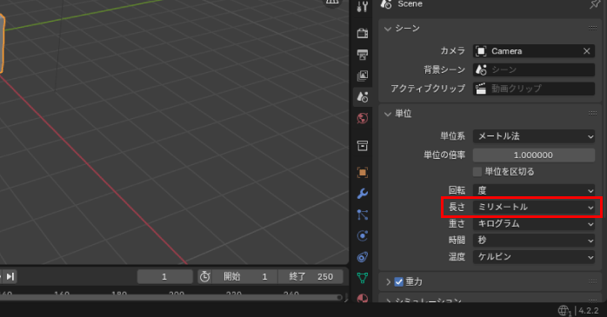Click the 単位 panel drag grip
This screenshot has width=607, height=317.
tap(592, 113)
